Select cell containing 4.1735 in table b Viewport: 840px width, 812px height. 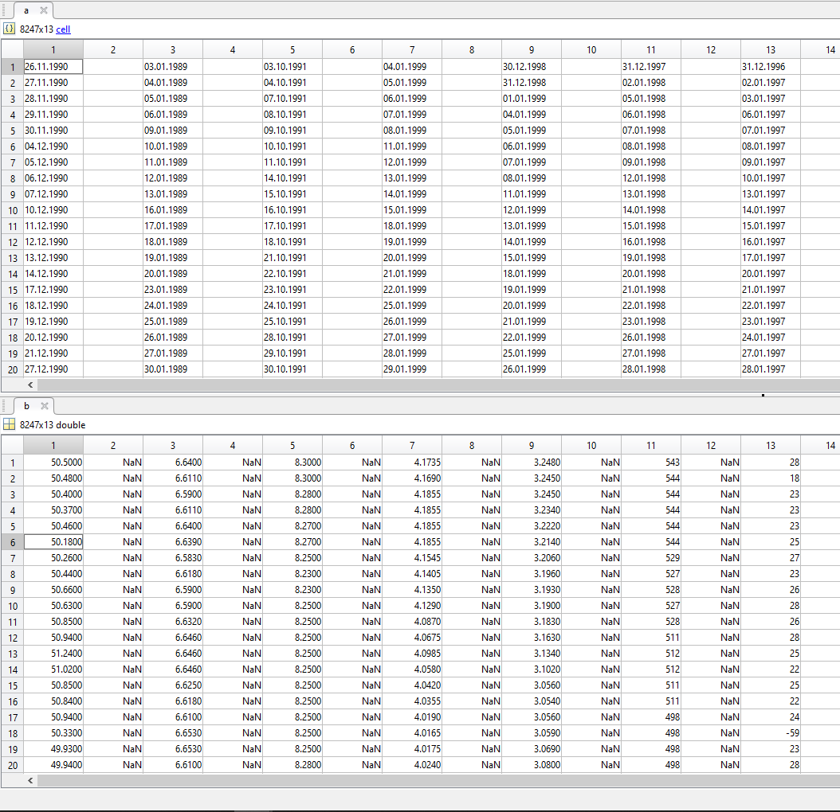[x=412, y=462]
